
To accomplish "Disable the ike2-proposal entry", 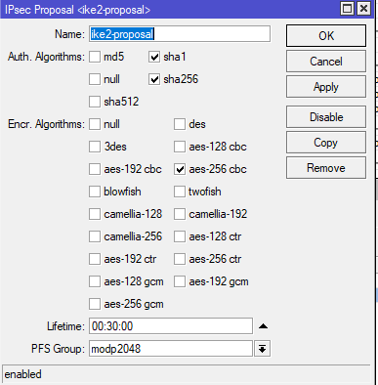I will coord(326,117).
